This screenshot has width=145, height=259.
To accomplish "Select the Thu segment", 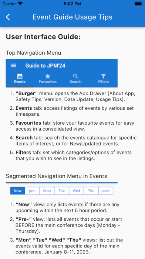I will [91, 191].
